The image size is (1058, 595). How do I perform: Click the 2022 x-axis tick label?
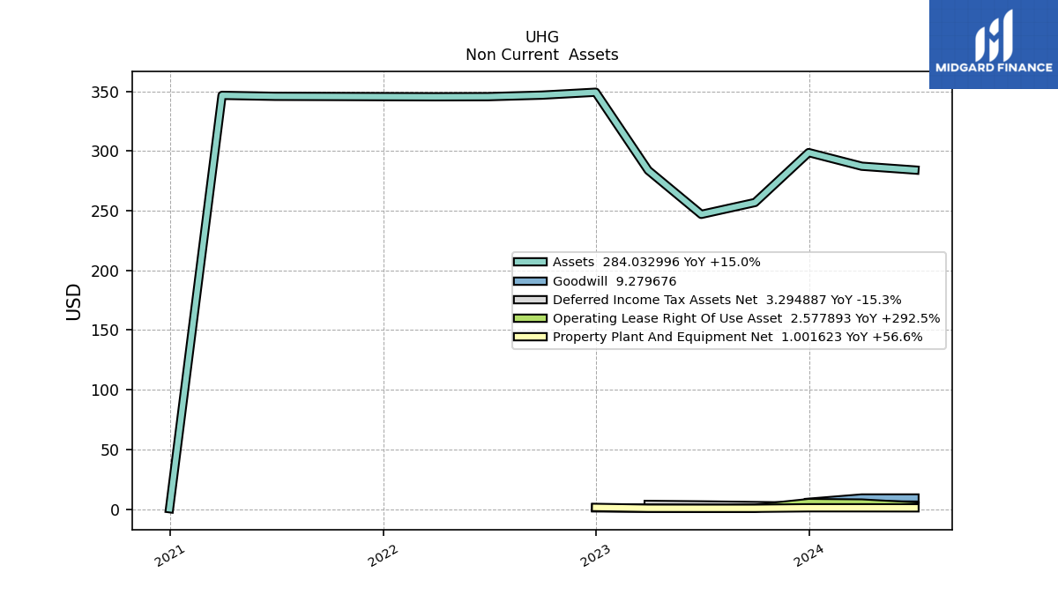coord(384,555)
